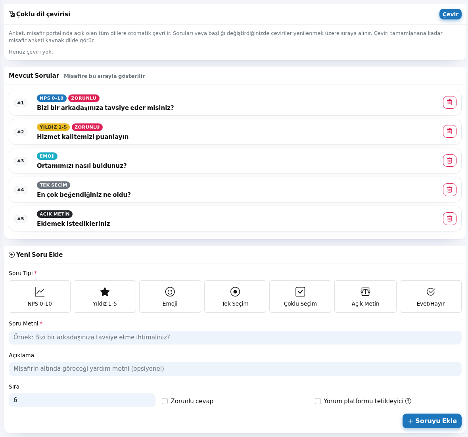Pick the Emoji question type
The width and height of the screenshot is (468, 437).
[x=170, y=296]
